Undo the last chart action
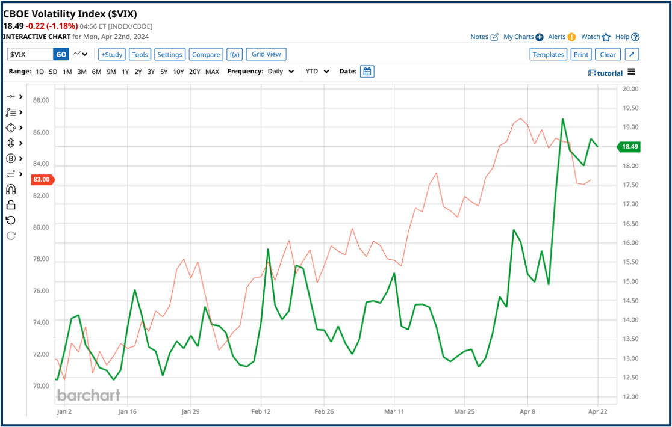 coord(11,220)
